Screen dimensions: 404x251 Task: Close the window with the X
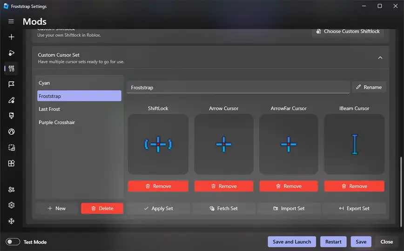coord(396,6)
